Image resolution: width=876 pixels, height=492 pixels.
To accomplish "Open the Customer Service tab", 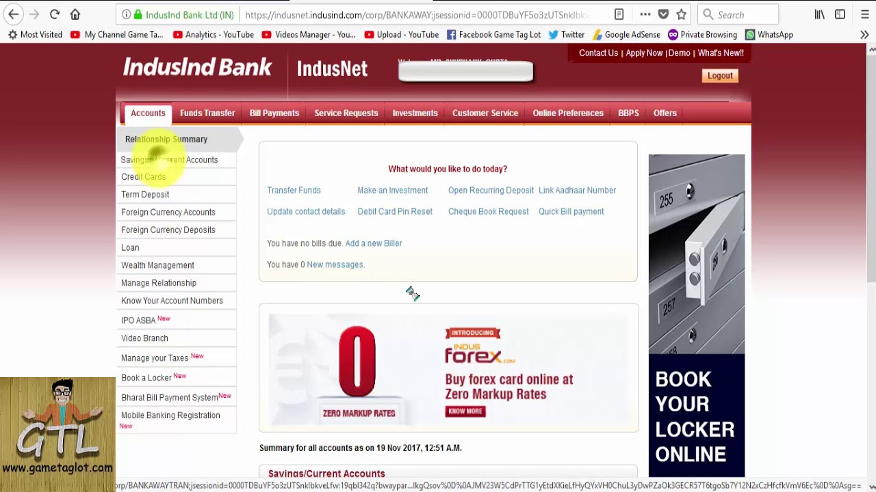I will pyautogui.click(x=485, y=113).
